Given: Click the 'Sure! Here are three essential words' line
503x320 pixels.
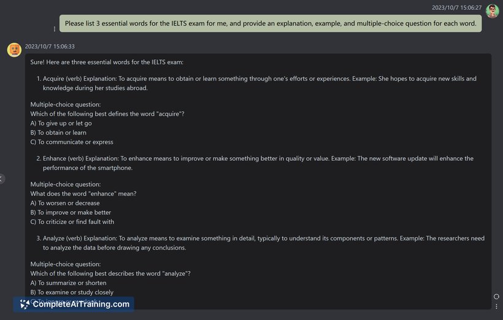Looking at the screenshot, I should [107, 62].
